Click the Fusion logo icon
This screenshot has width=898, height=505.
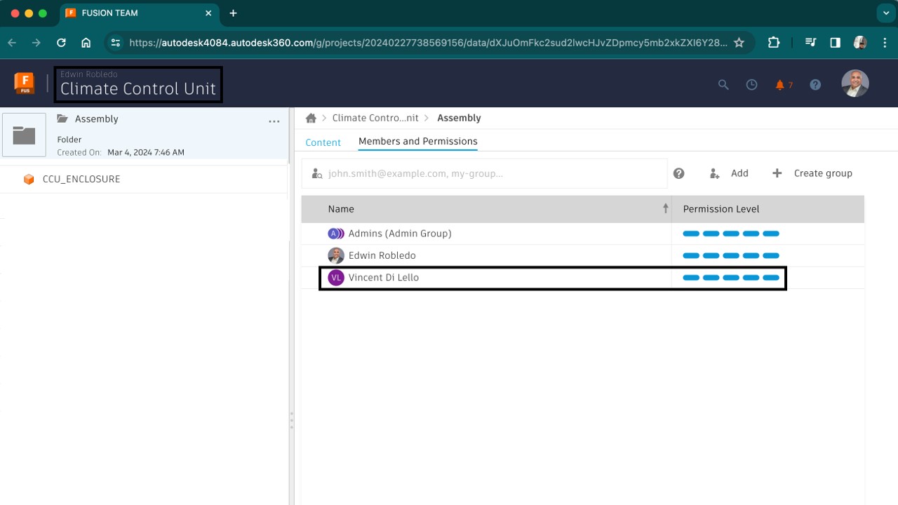(24, 83)
